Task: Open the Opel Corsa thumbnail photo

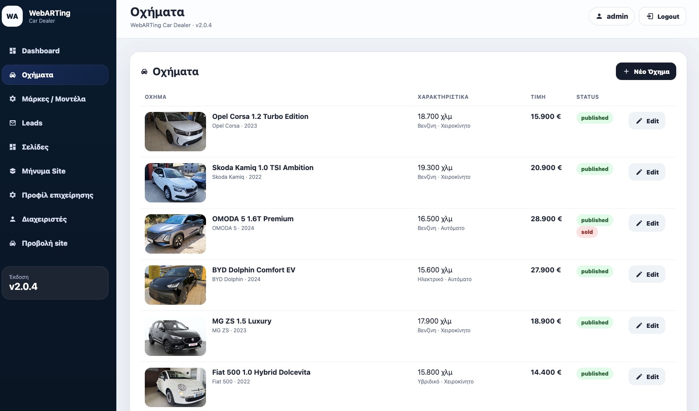Action: [175, 132]
